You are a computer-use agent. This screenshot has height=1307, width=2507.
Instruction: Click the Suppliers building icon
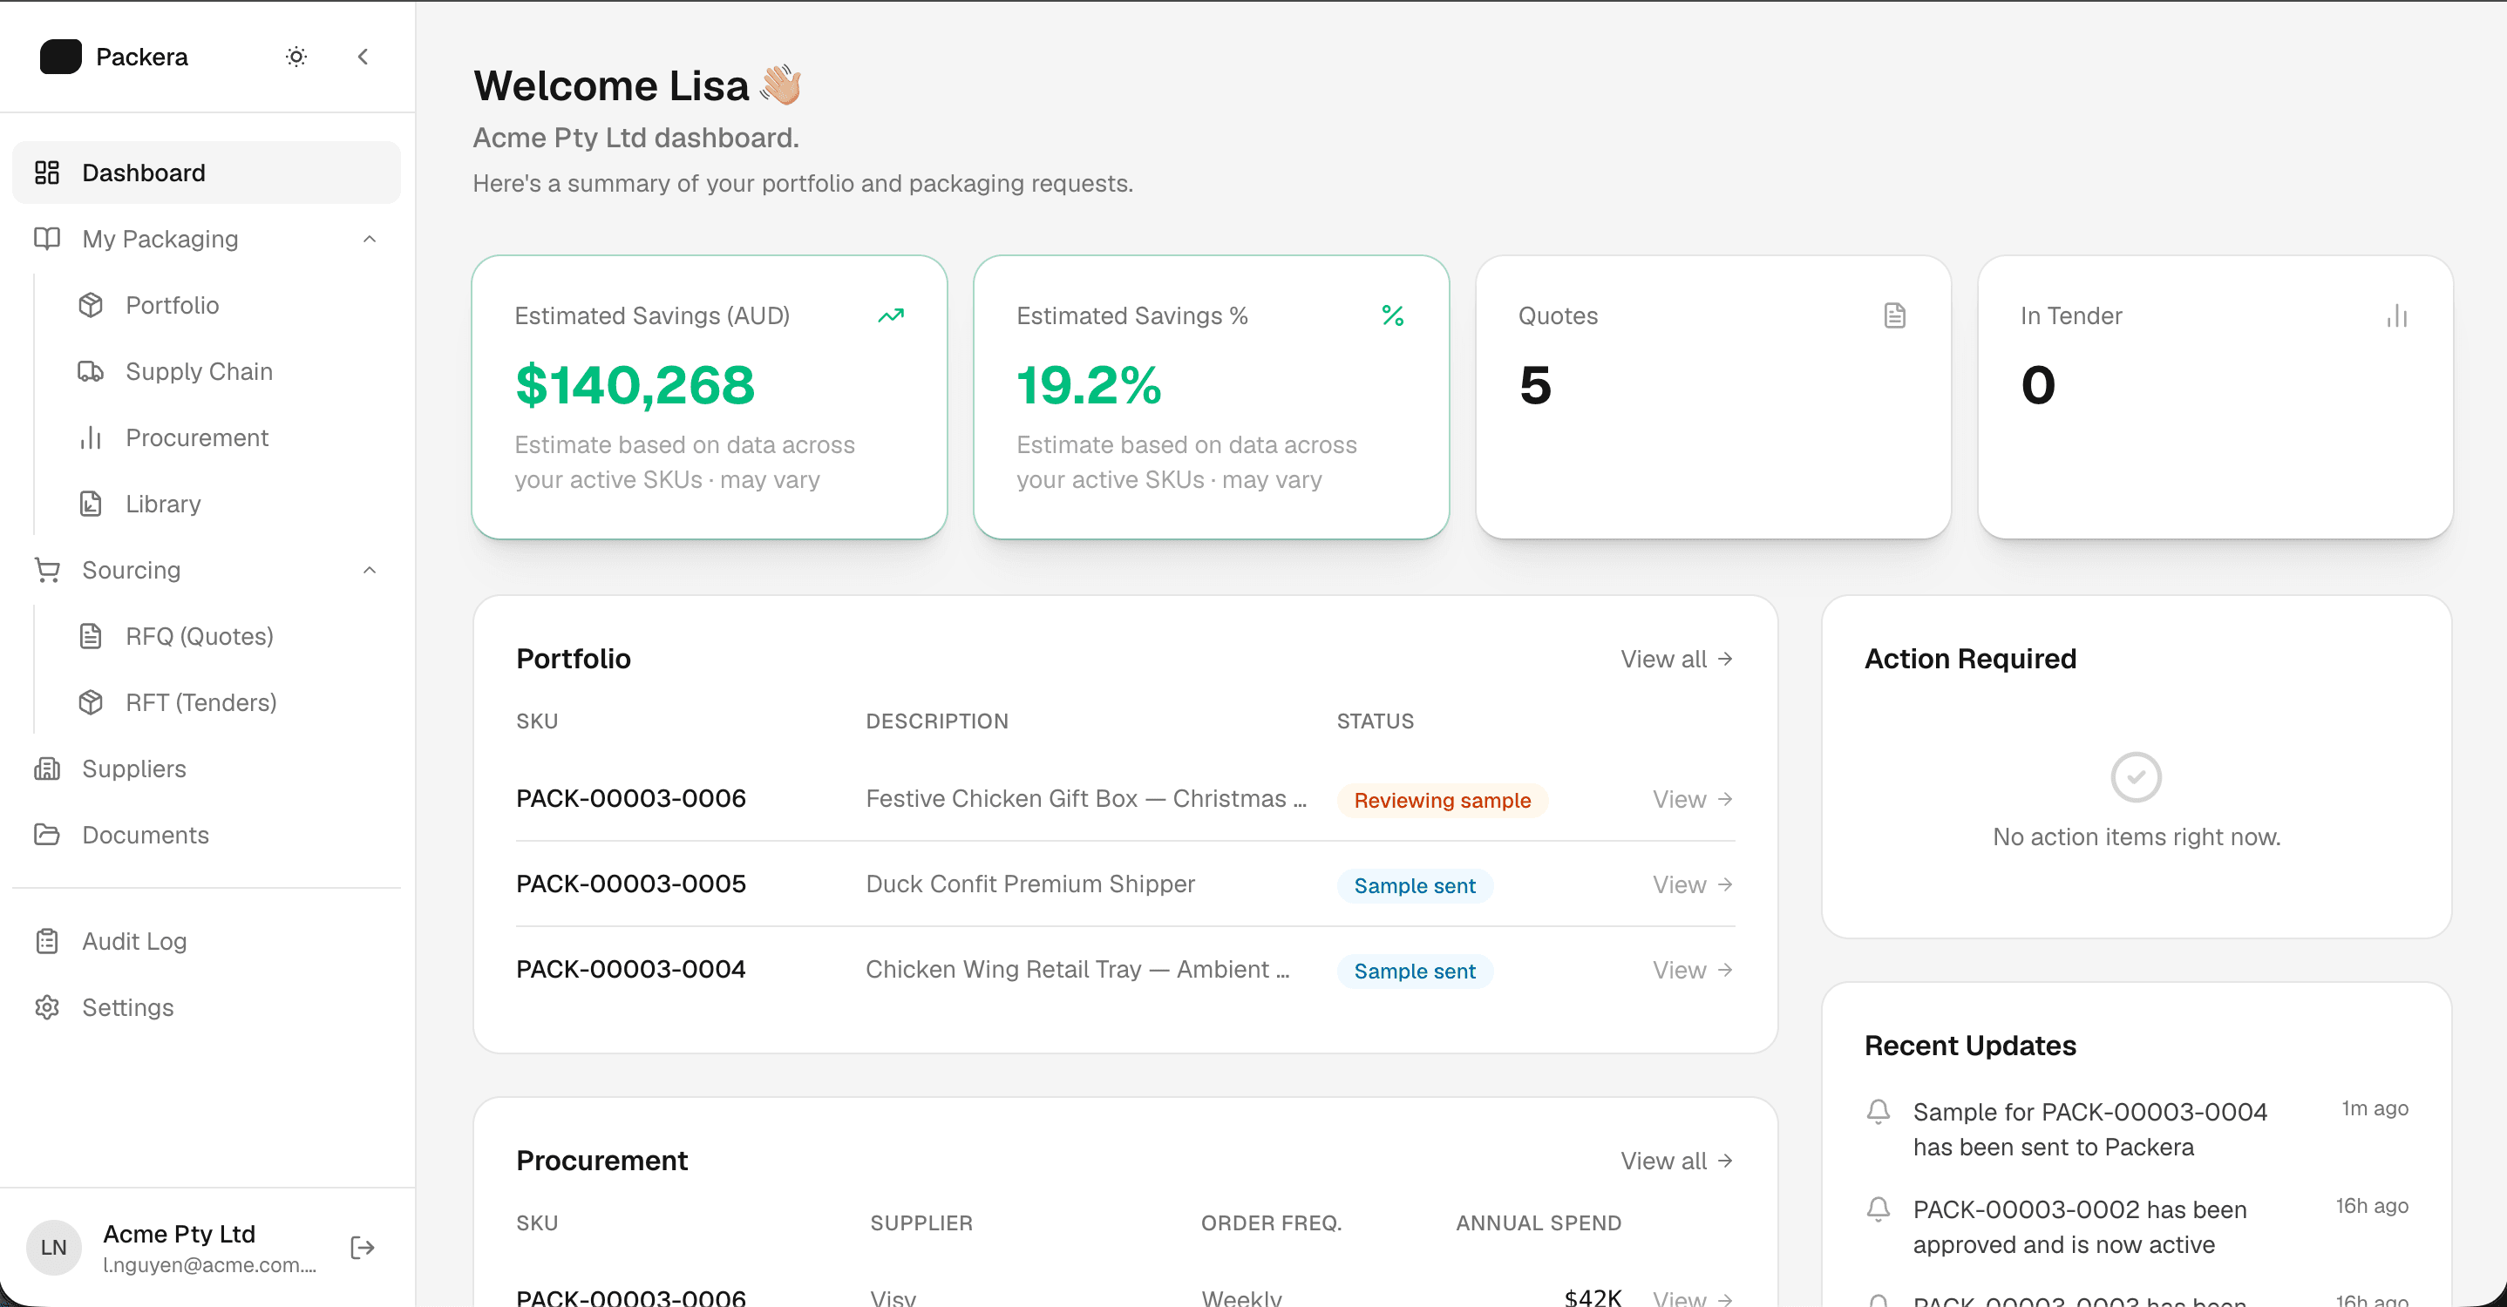47,769
